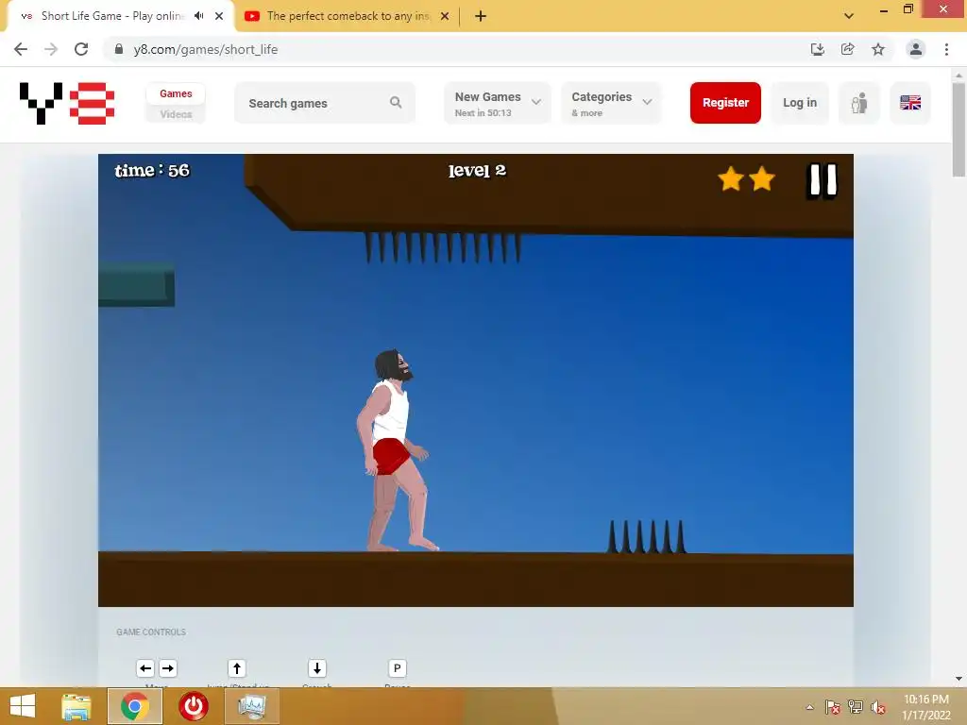Screen dimensions: 967x725
Task: Click the share page icon in address bar
Action: (x=848, y=49)
